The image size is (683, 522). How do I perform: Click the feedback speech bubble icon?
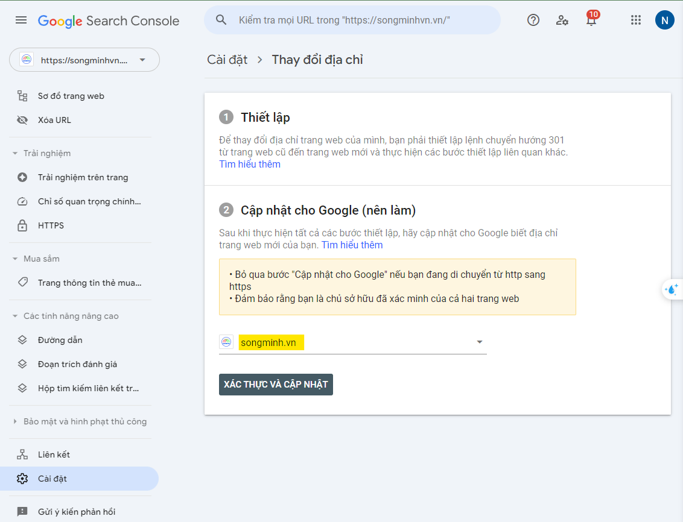click(x=22, y=512)
